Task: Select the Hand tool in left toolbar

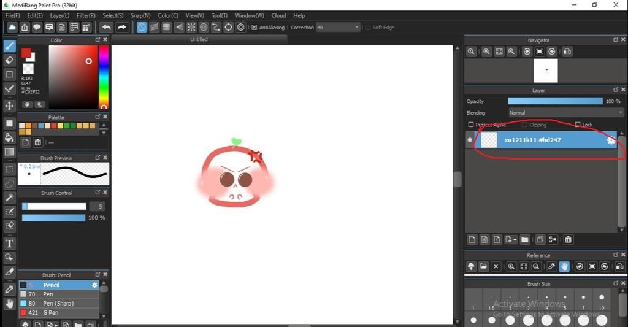Action: 10,303
